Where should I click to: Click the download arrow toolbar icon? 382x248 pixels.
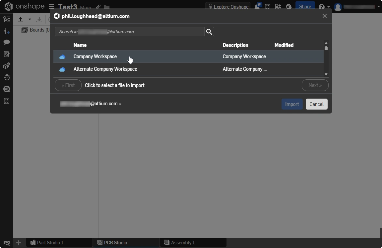pyautogui.click(x=39, y=20)
